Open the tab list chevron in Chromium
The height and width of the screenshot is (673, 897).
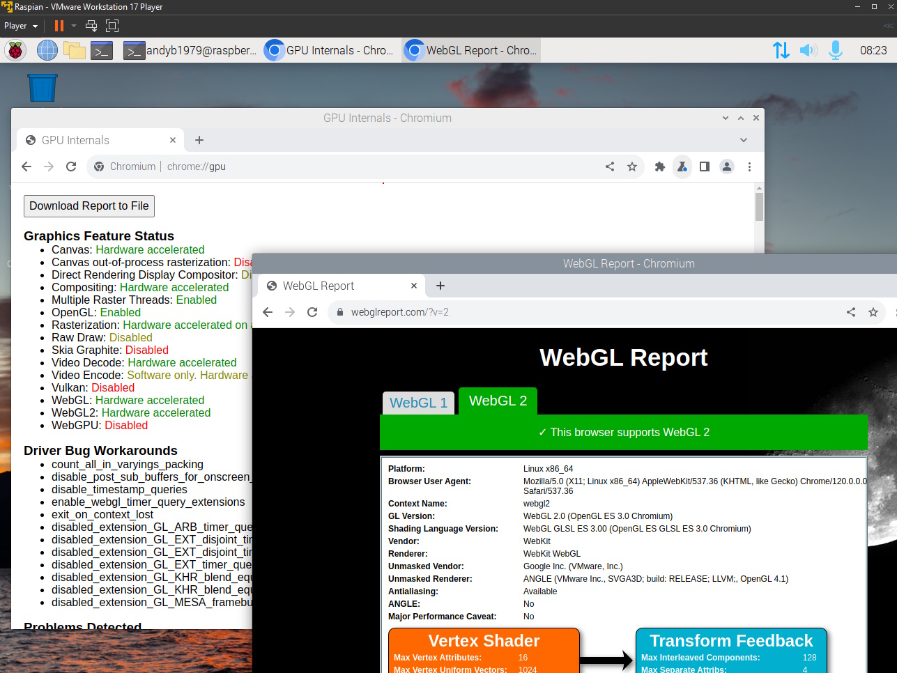[x=743, y=139]
